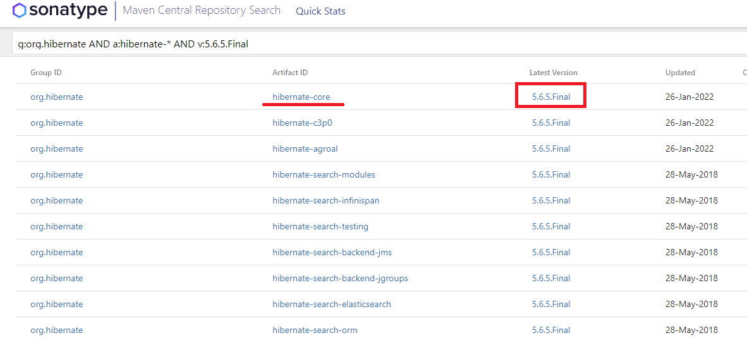Click 5.6.5.Final version of hibernate-search-backend-jgroups
This screenshot has height=345, width=747.
pyautogui.click(x=550, y=278)
